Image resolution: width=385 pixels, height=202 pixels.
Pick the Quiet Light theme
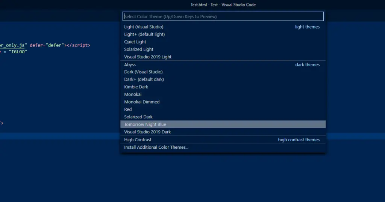point(223,42)
